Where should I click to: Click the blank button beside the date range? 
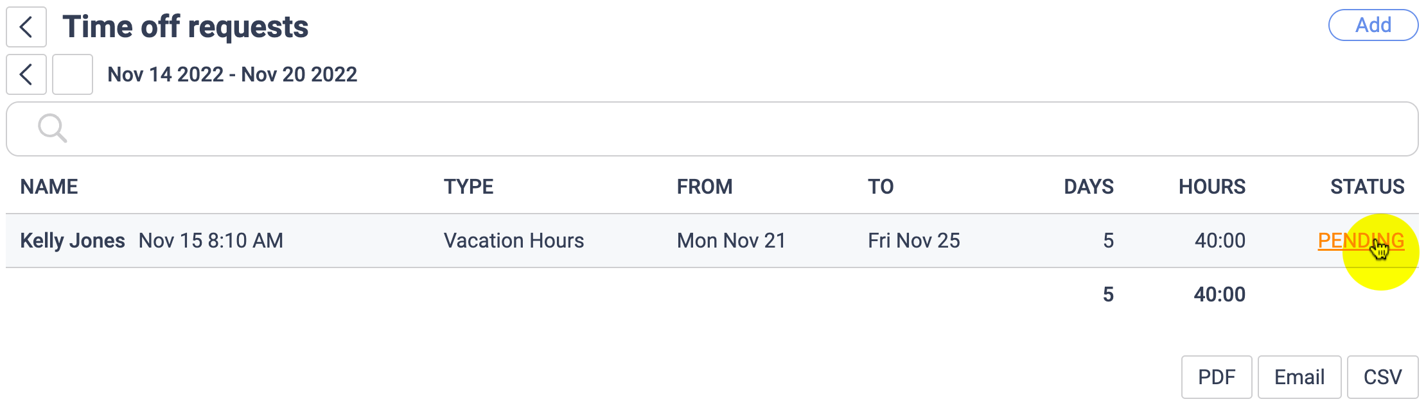tap(73, 74)
